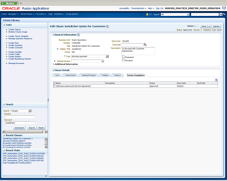Click the Number search field
Viewport: 227px width, 181px height.
pos(20,117)
